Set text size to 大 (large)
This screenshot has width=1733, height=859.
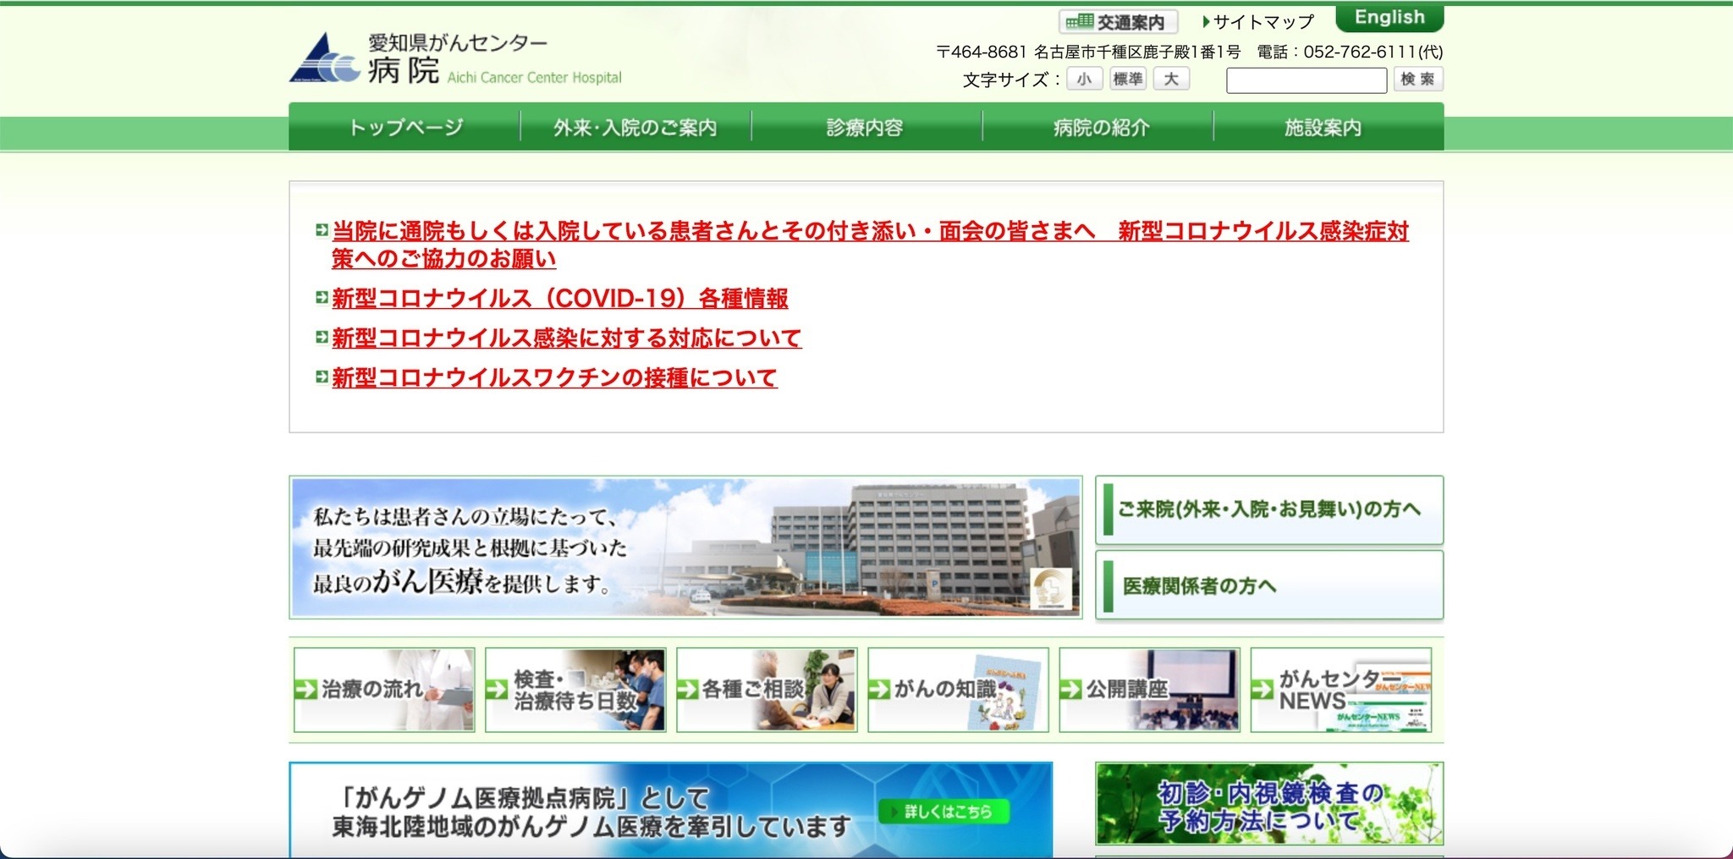point(1171,80)
